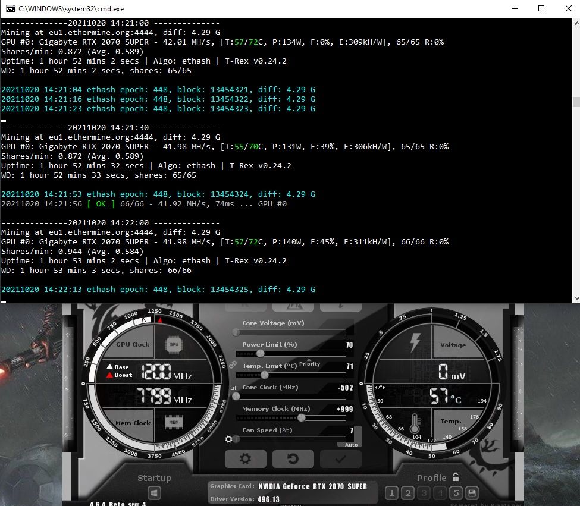Click the Temp. Limit slider handle
The width and height of the screenshot is (580, 506).
pos(264,375)
